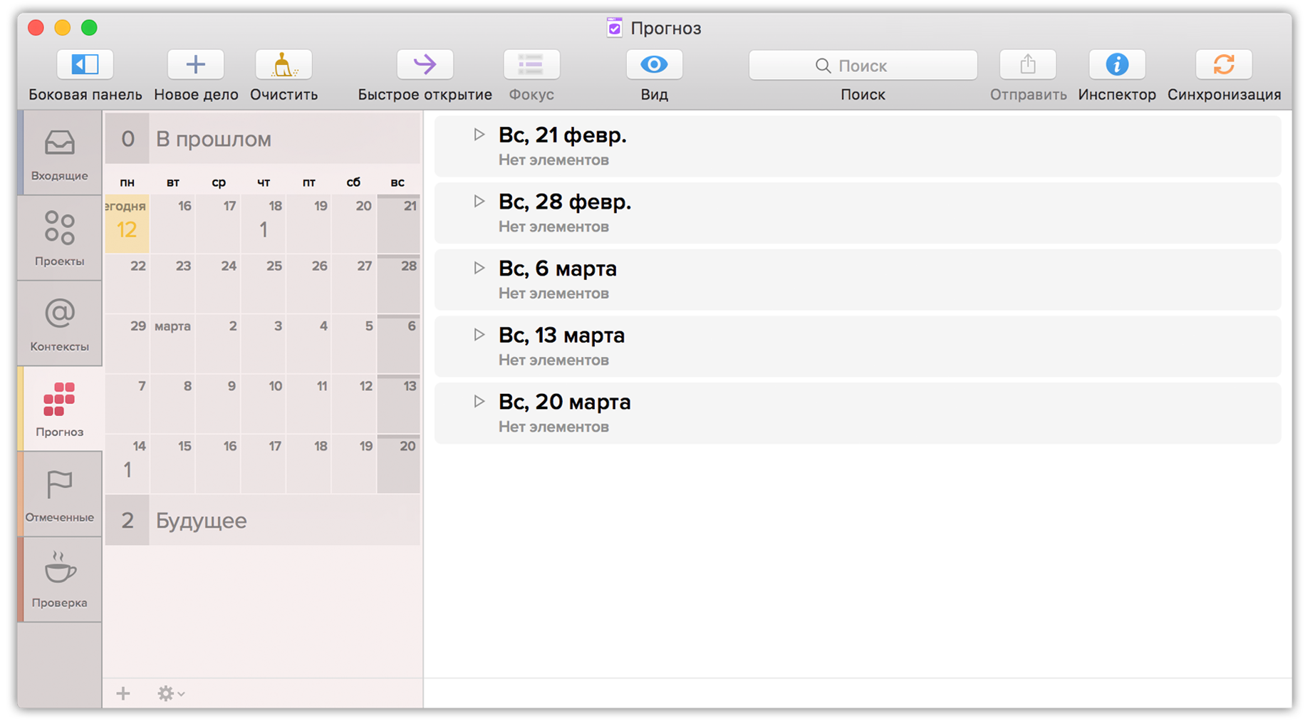
Task: Switch to Контексты tab
Action: [60, 324]
